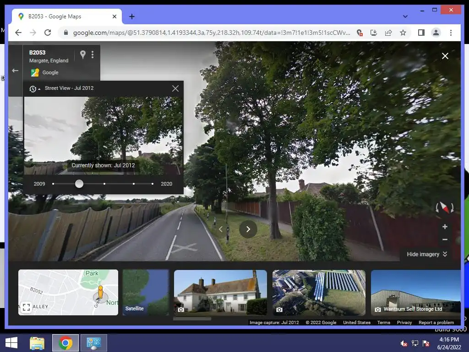Select the third timeline date point
Image resolution: width=469 pixels, height=352 pixels.
104,184
